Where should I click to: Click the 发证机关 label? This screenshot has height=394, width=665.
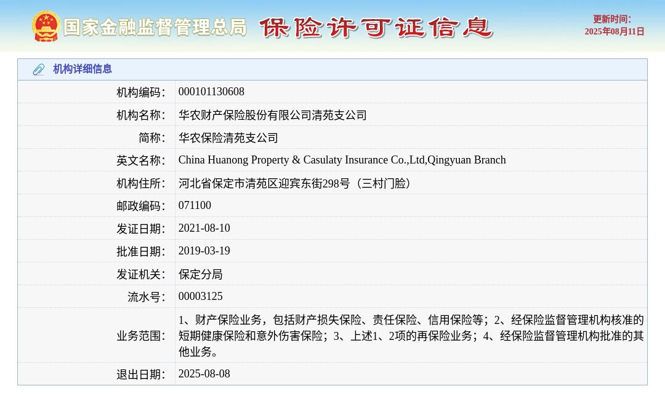tap(141, 274)
